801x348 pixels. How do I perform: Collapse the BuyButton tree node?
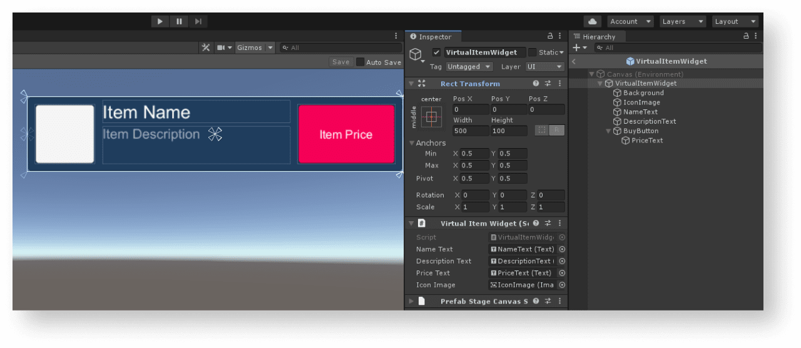coord(608,131)
